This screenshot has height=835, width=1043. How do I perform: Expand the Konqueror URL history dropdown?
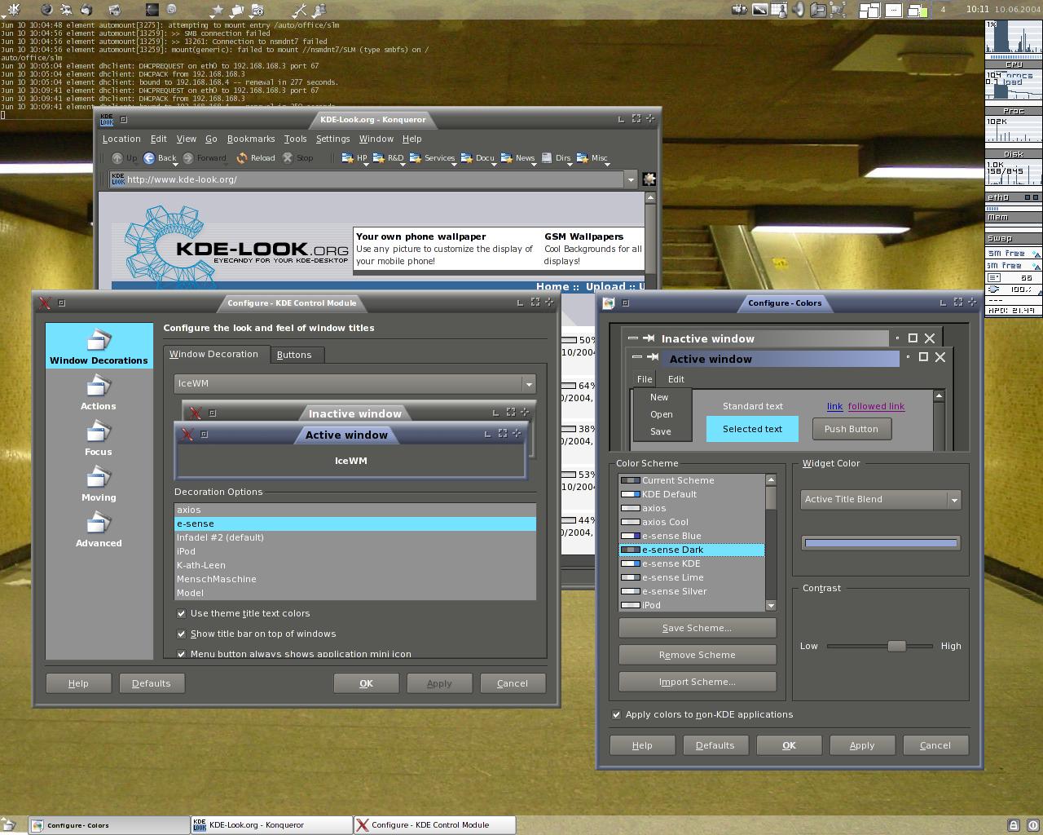[630, 179]
